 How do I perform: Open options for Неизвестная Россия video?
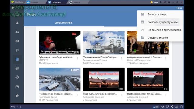pos(77,95)
